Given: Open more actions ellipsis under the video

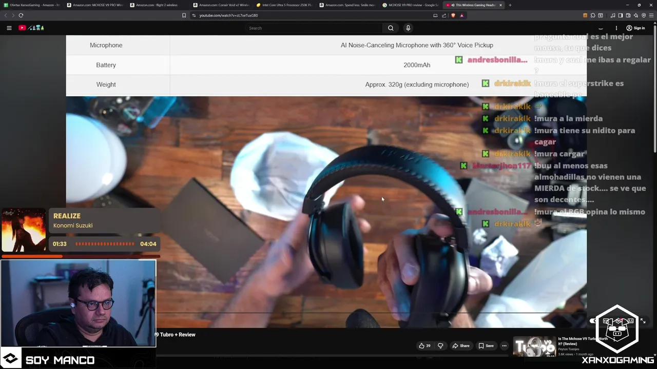Looking at the screenshot, I should tap(504, 346).
